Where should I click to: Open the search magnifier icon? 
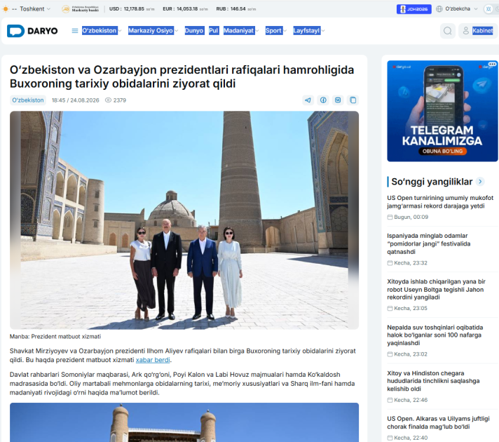[447, 31]
